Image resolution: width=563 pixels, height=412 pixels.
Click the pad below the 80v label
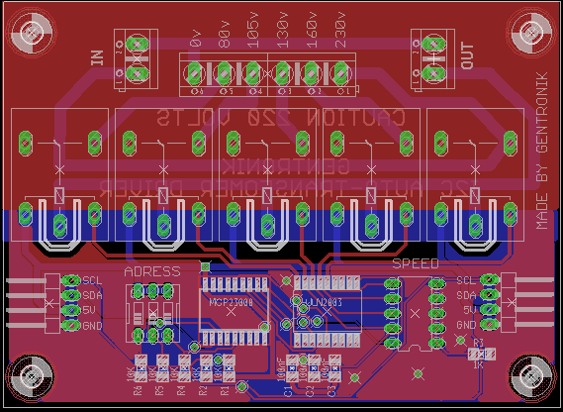click(224, 73)
